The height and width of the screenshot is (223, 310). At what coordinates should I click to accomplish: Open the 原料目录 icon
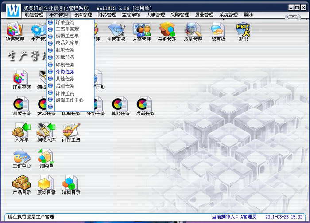46,185
